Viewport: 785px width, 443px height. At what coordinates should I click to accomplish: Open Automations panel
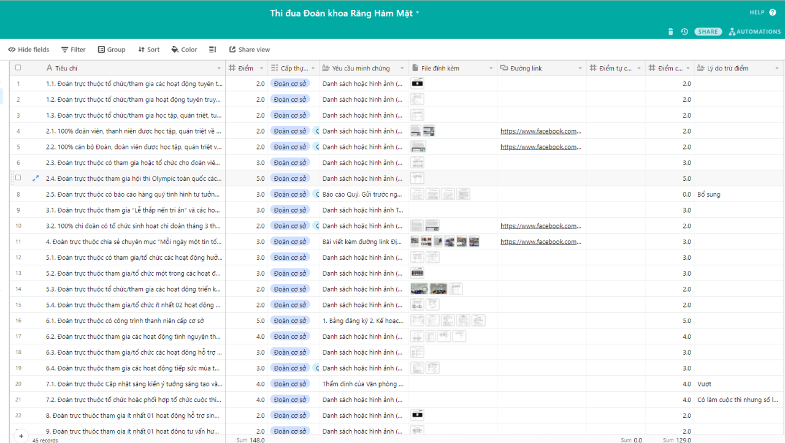[754, 32]
